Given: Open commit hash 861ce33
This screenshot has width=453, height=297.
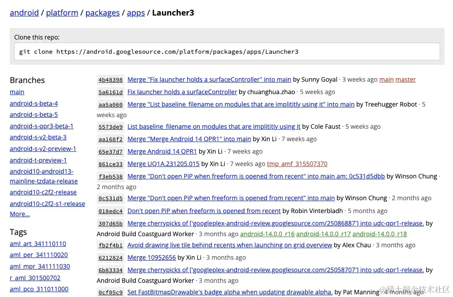Looking at the screenshot, I should (x=110, y=164).
